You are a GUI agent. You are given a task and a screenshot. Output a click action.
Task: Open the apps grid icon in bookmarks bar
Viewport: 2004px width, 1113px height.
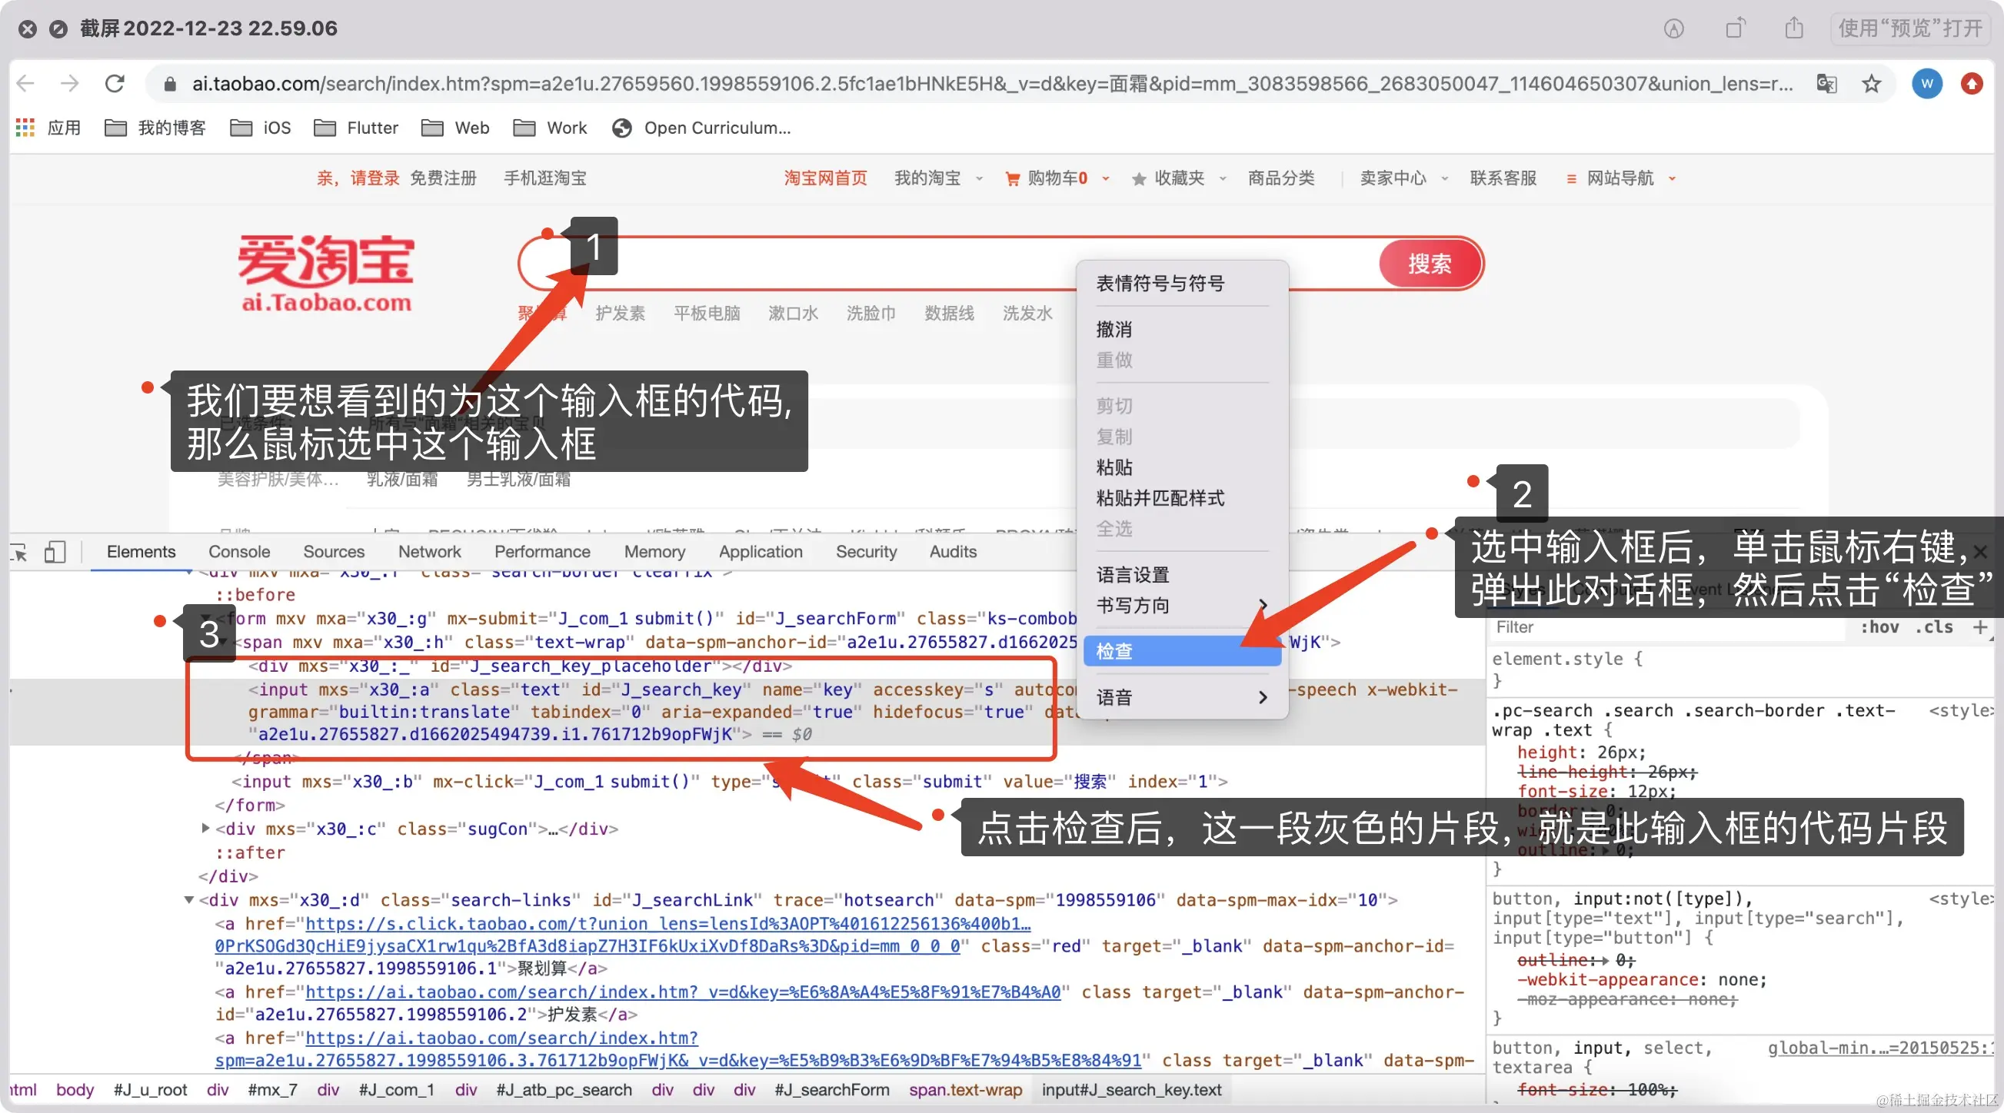25,128
